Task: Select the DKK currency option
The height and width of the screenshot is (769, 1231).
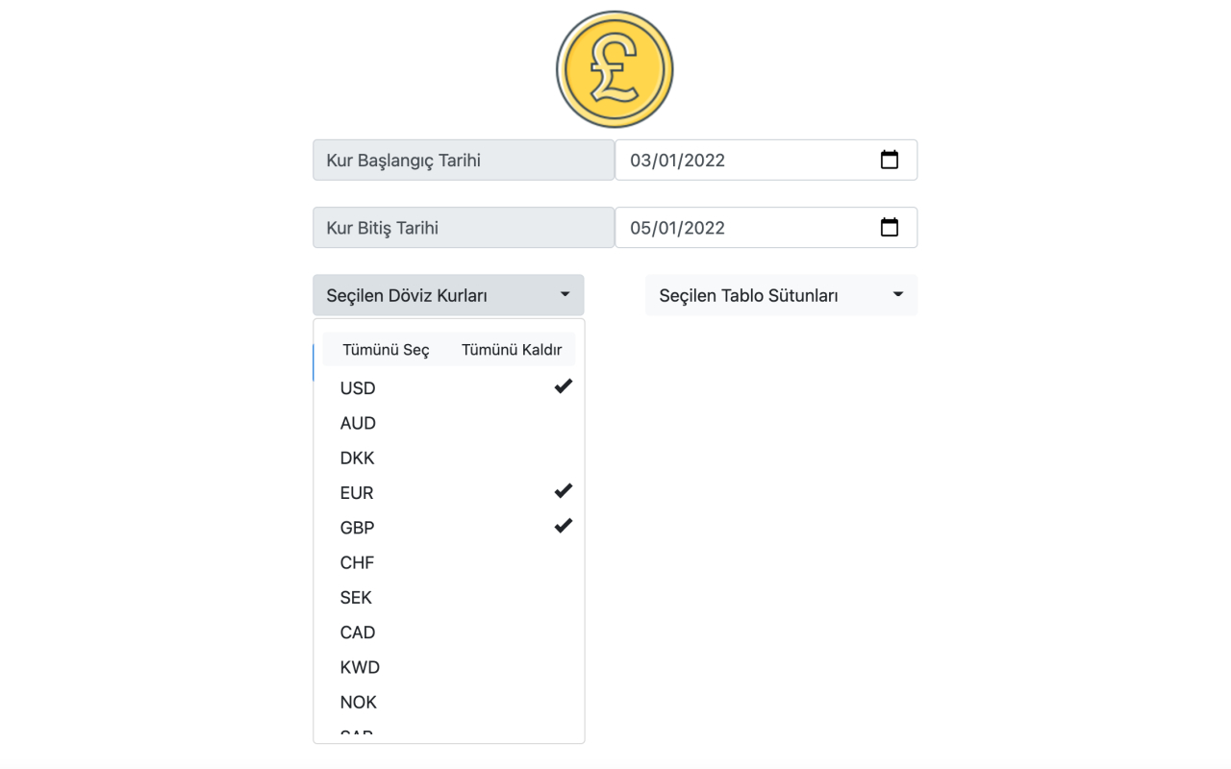Action: pos(448,458)
